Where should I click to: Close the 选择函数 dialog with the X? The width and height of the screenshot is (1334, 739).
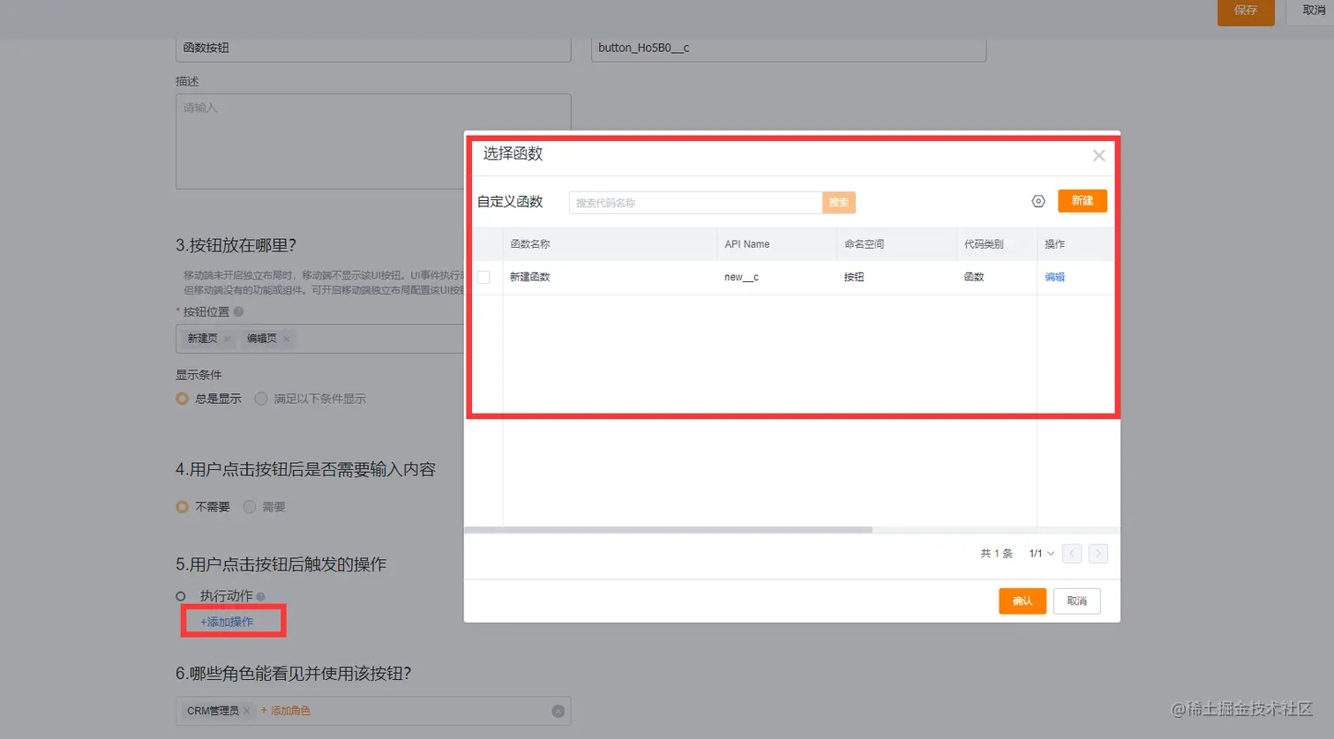[1098, 155]
